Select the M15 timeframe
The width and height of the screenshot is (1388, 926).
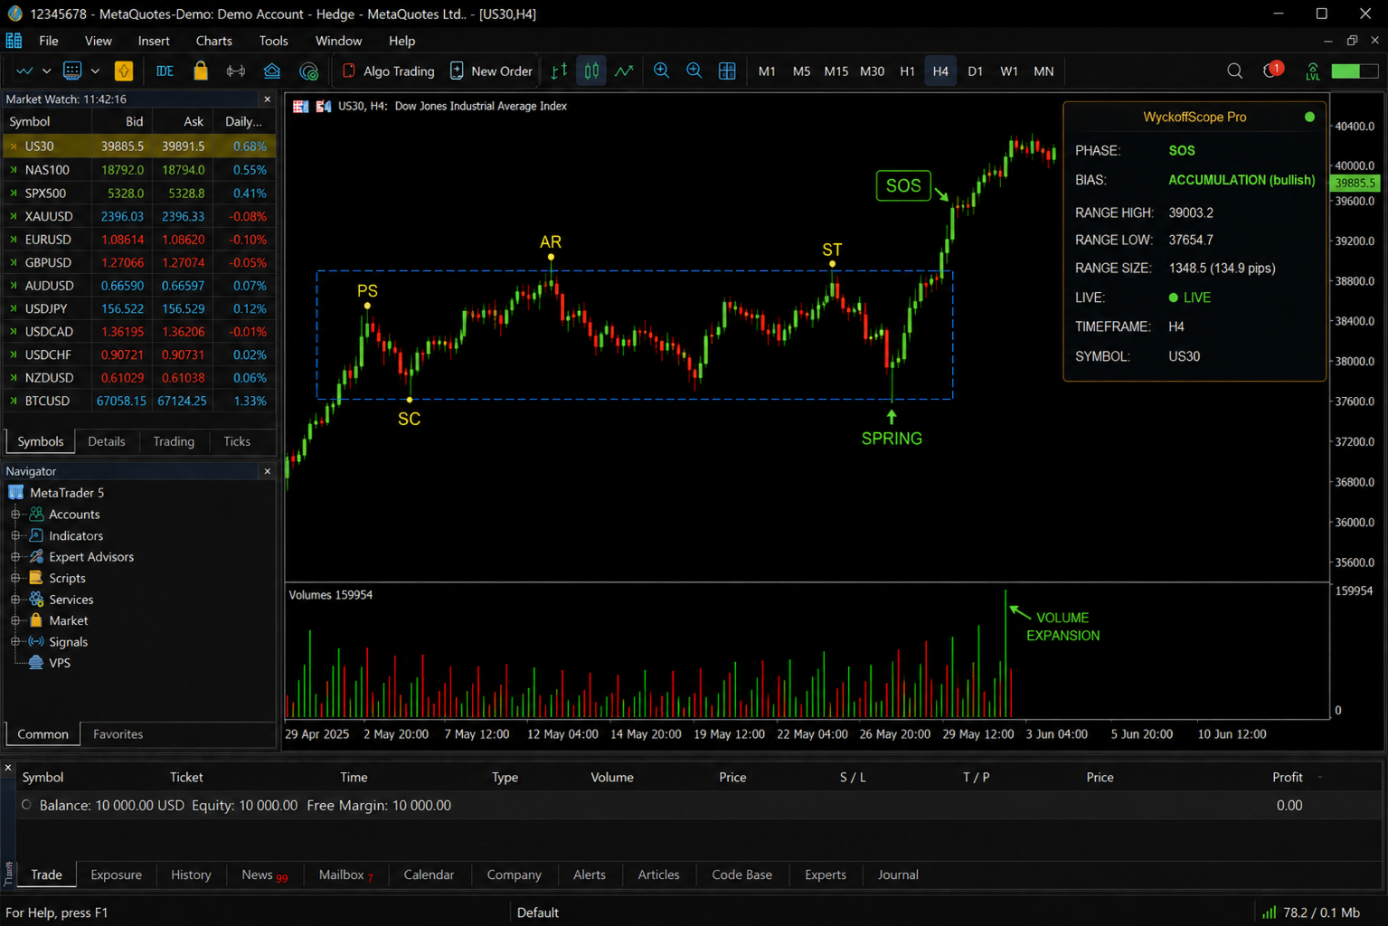pos(836,71)
